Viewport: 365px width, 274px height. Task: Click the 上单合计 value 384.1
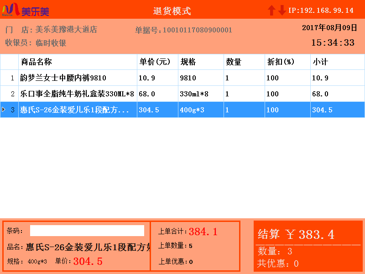(203, 232)
